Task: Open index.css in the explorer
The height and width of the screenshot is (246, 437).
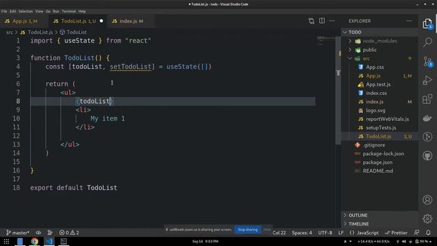Action: [x=380, y=93]
